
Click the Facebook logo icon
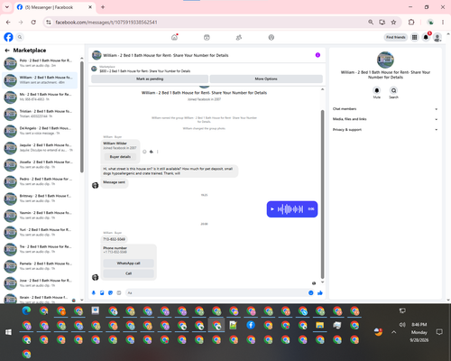tap(8, 37)
